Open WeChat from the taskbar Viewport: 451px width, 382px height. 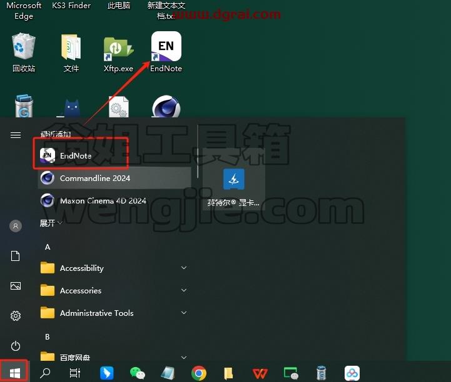tap(138, 373)
